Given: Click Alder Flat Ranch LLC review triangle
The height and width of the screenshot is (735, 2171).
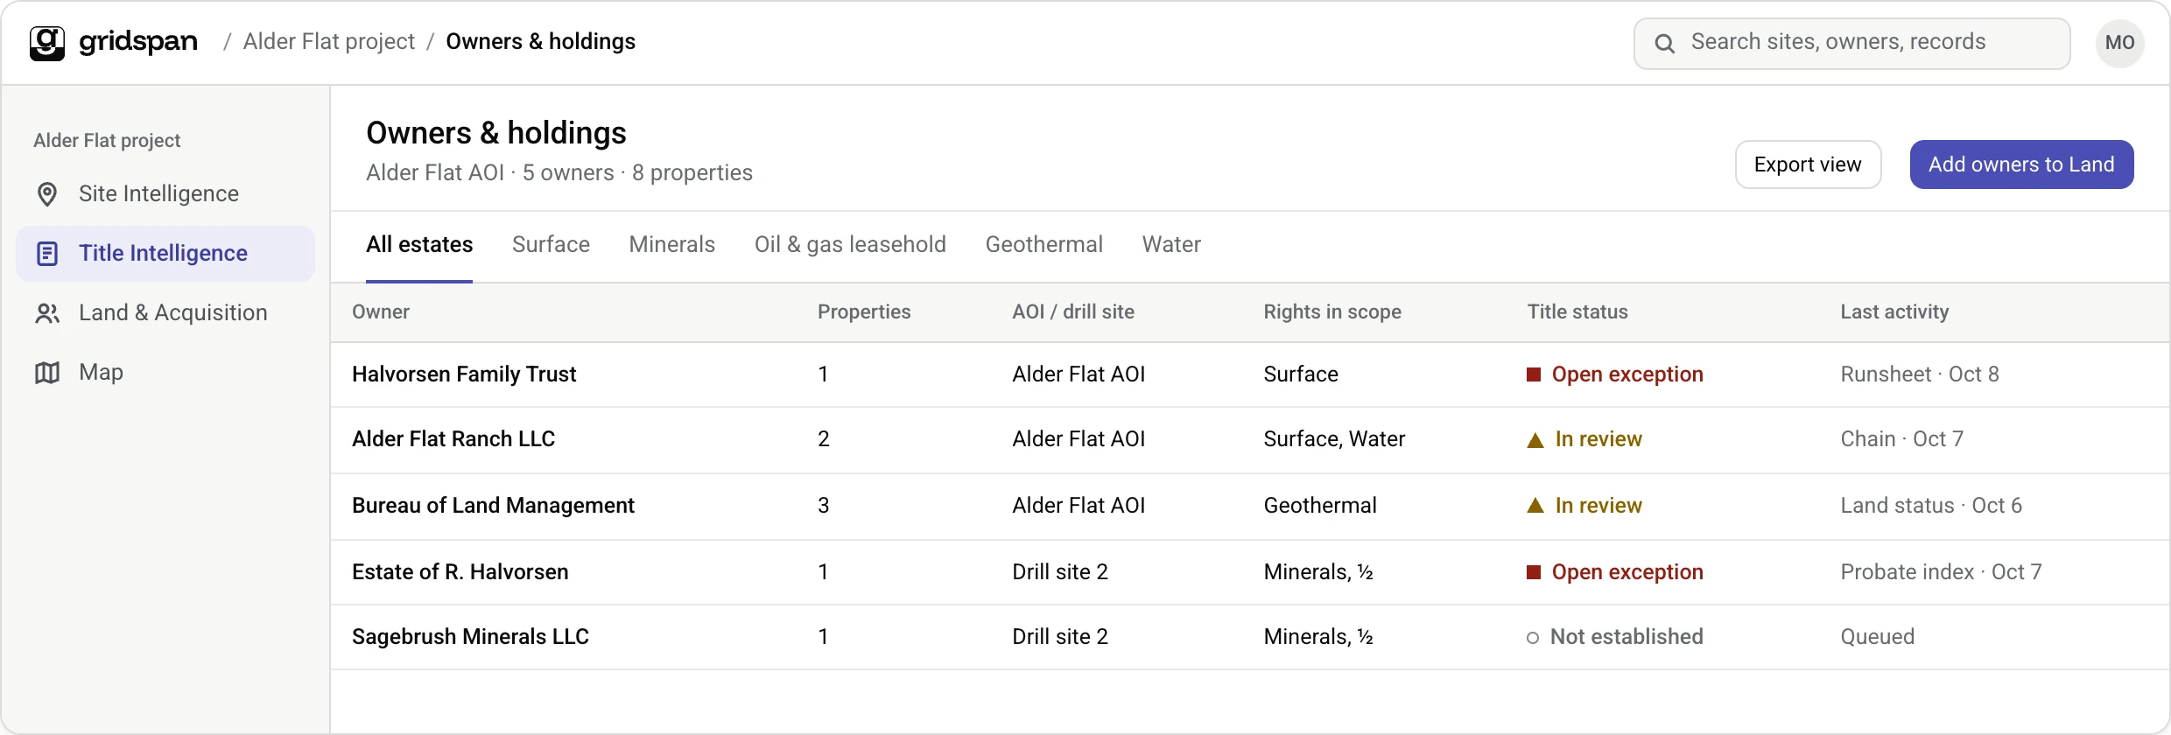Looking at the screenshot, I should (1535, 440).
